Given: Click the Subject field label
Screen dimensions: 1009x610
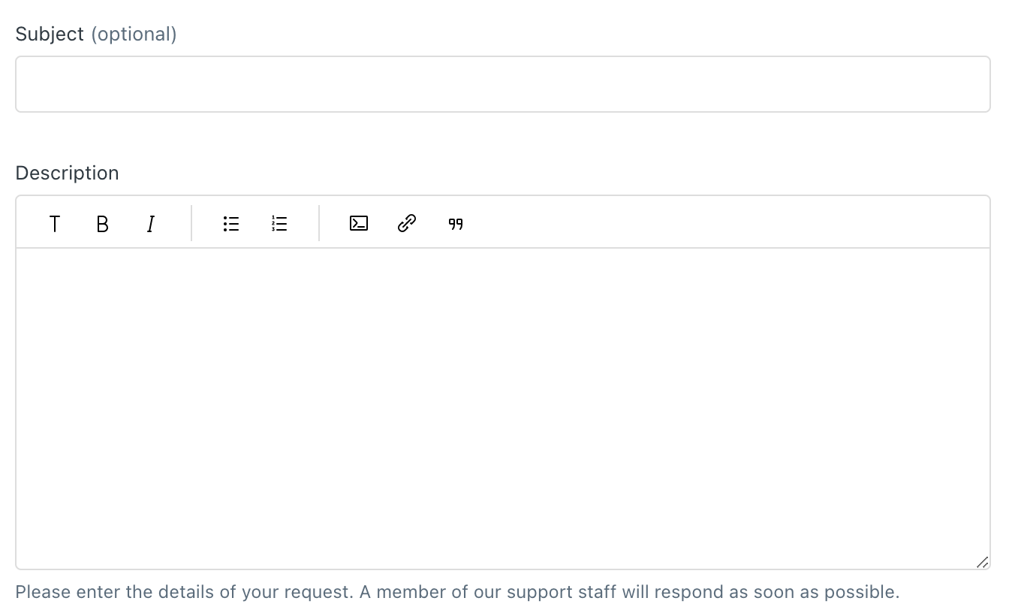Looking at the screenshot, I should [x=50, y=35].
